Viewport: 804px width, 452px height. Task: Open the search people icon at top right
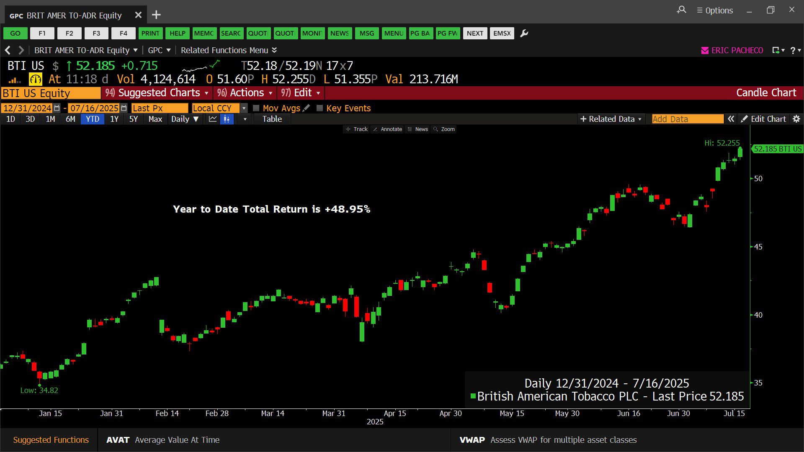pyautogui.click(x=681, y=10)
